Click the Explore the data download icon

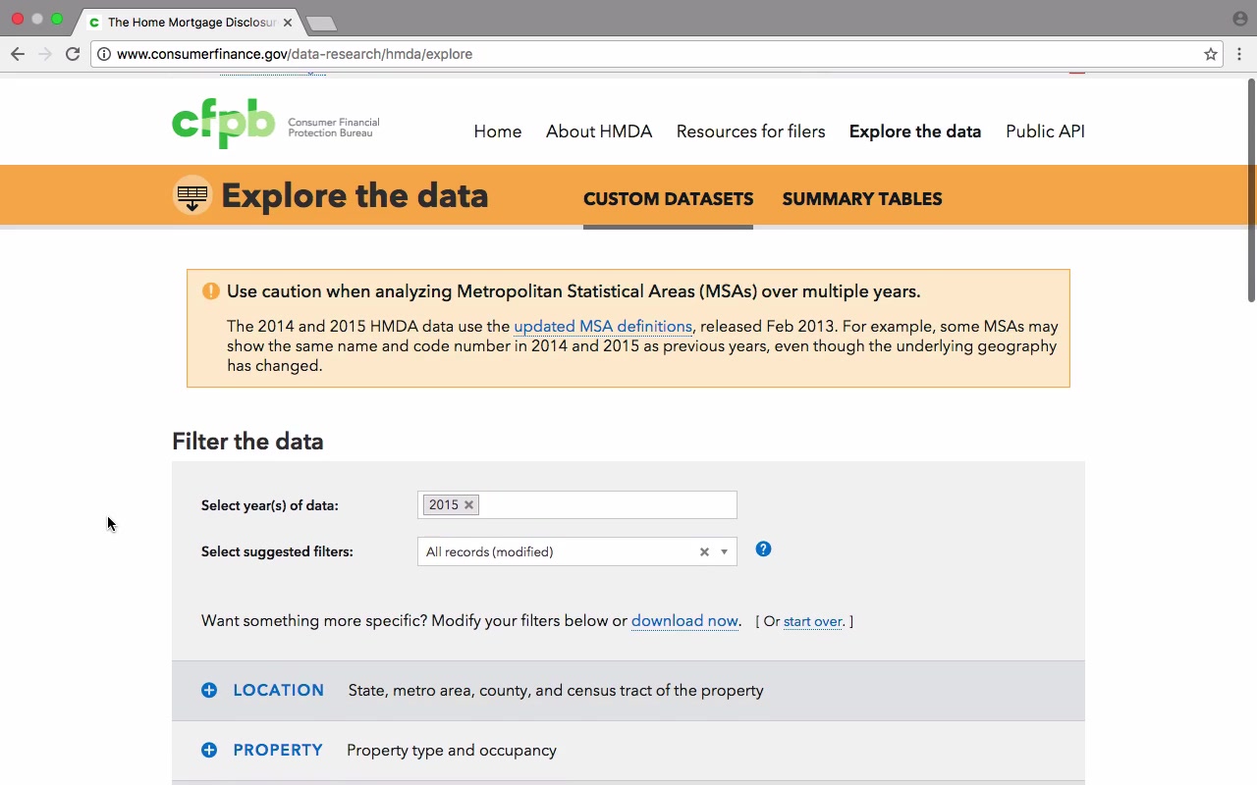(x=192, y=195)
